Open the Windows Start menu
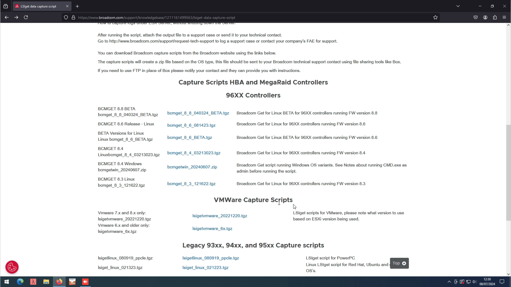The width and height of the screenshot is (511, 287). click(7, 282)
